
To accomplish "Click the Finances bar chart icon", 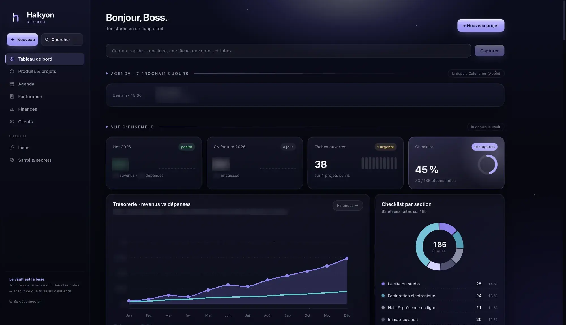I will click(12, 109).
